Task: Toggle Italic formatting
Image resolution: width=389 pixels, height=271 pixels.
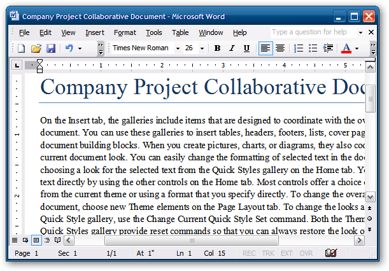Action: click(x=231, y=48)
